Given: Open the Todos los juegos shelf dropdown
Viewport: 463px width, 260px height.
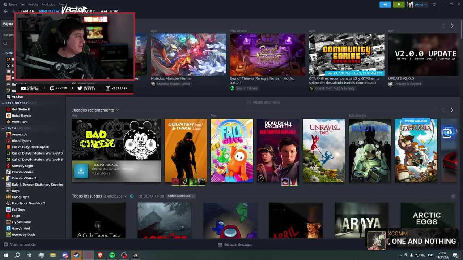Looking at the screenshot, I should click(125, 196).
